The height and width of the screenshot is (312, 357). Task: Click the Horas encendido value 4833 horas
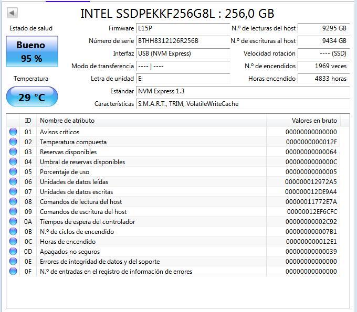[323, 79]
